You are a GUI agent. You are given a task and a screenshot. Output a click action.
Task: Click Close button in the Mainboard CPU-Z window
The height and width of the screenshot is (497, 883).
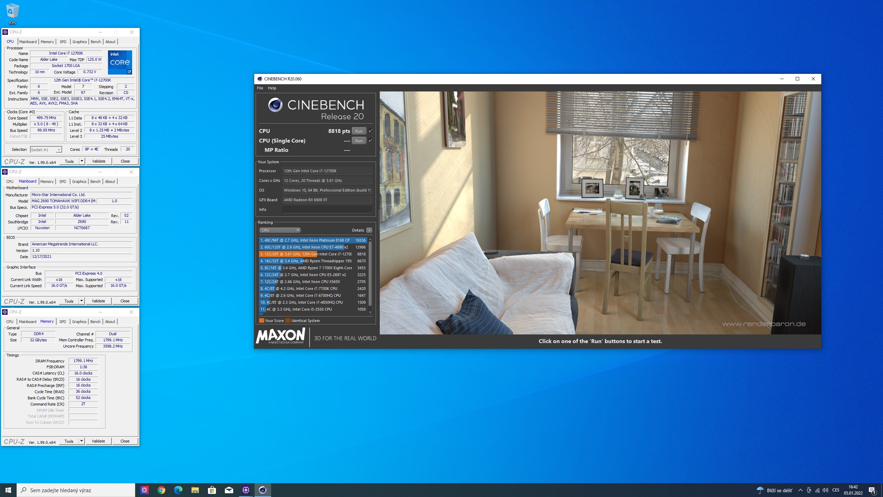[125, 301]
